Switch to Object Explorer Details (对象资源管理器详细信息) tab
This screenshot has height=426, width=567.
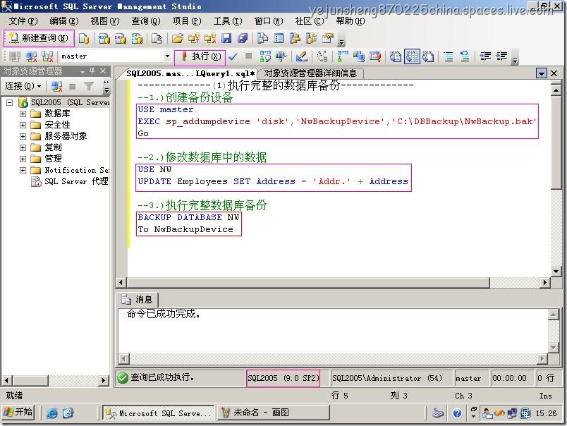point(310,73)
